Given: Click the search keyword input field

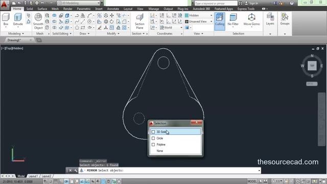Looking at the screenshot, I should (216, 3).
